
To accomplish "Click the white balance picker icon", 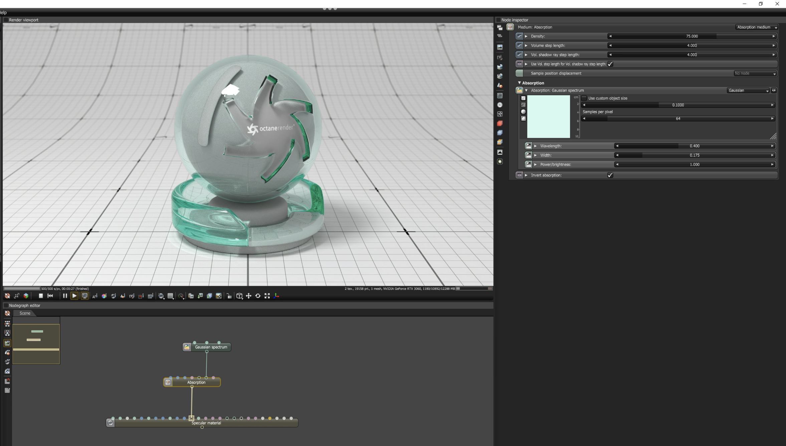I will [104, 296].
